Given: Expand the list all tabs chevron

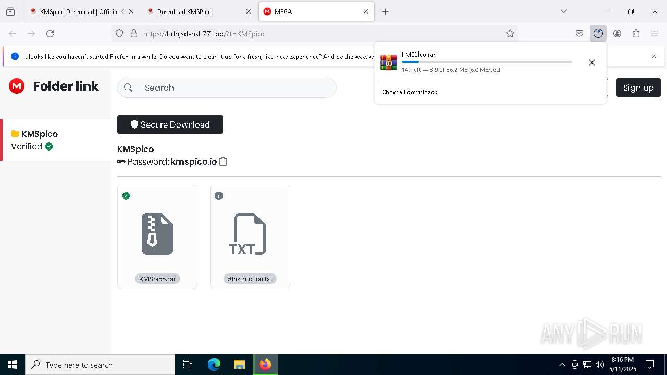Looking at the screenshot, I should point(564,11).
